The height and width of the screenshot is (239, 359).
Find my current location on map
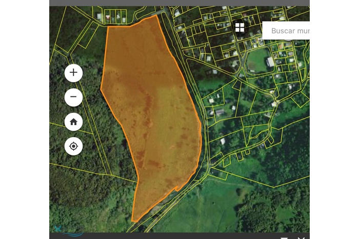pos(73,146)
